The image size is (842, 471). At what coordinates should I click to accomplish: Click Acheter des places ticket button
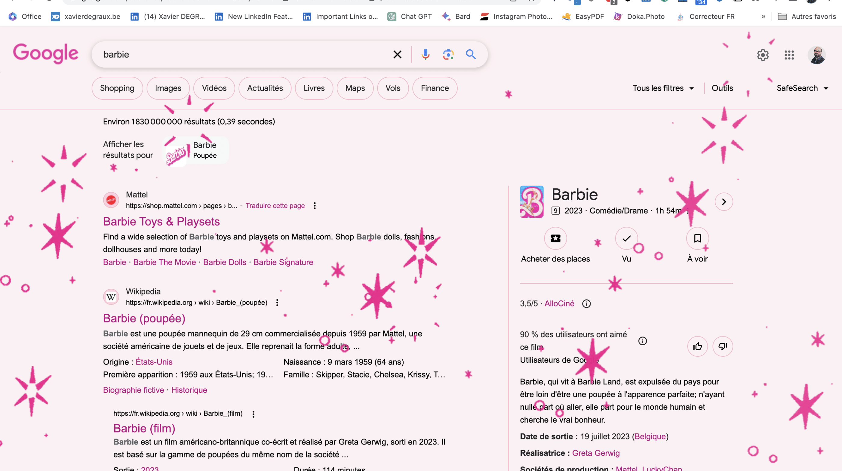pos(555,238)
